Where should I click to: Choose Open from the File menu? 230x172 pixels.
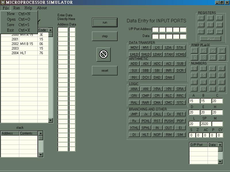(11, 19)
